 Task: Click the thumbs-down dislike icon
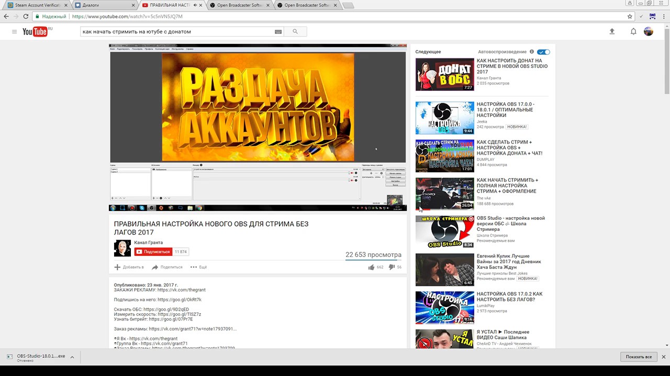point(391,267)
